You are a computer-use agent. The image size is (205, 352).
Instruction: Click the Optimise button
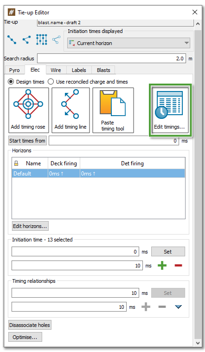coord(25,337)
